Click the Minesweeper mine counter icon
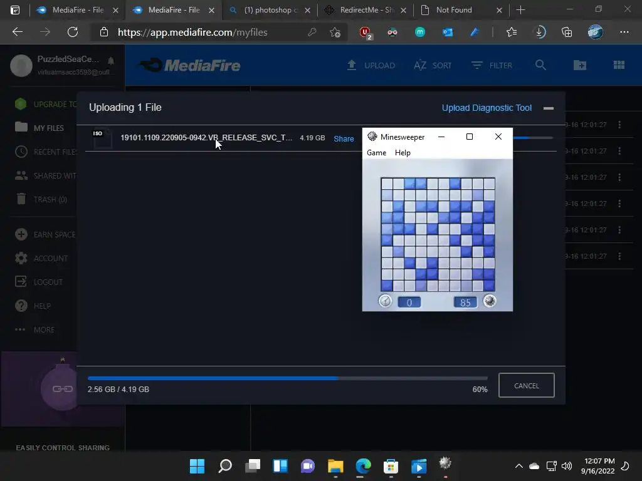This screenshot has width=642, height=481. click(x=490, y=301)
